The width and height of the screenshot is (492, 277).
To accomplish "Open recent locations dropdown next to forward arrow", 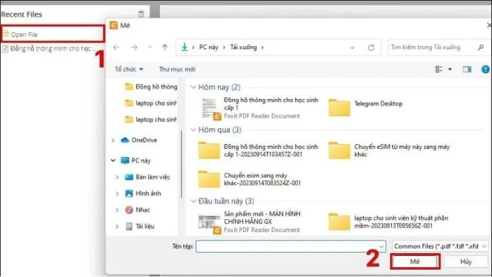I will pos(149,47).
